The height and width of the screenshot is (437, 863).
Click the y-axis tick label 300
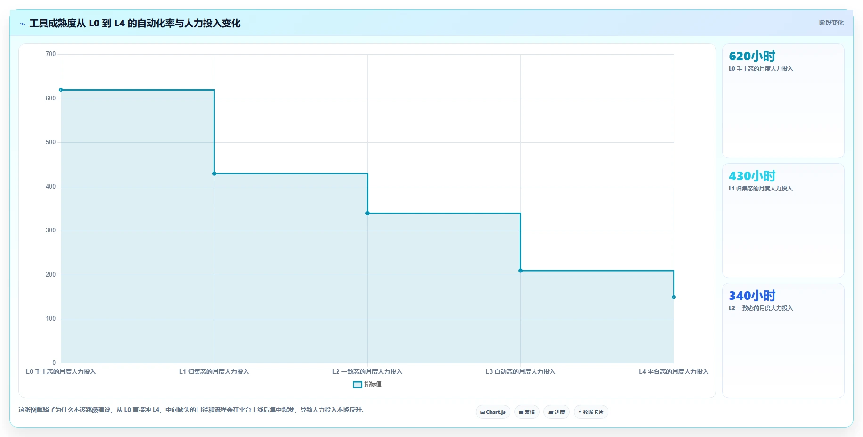tap(50, 231)
